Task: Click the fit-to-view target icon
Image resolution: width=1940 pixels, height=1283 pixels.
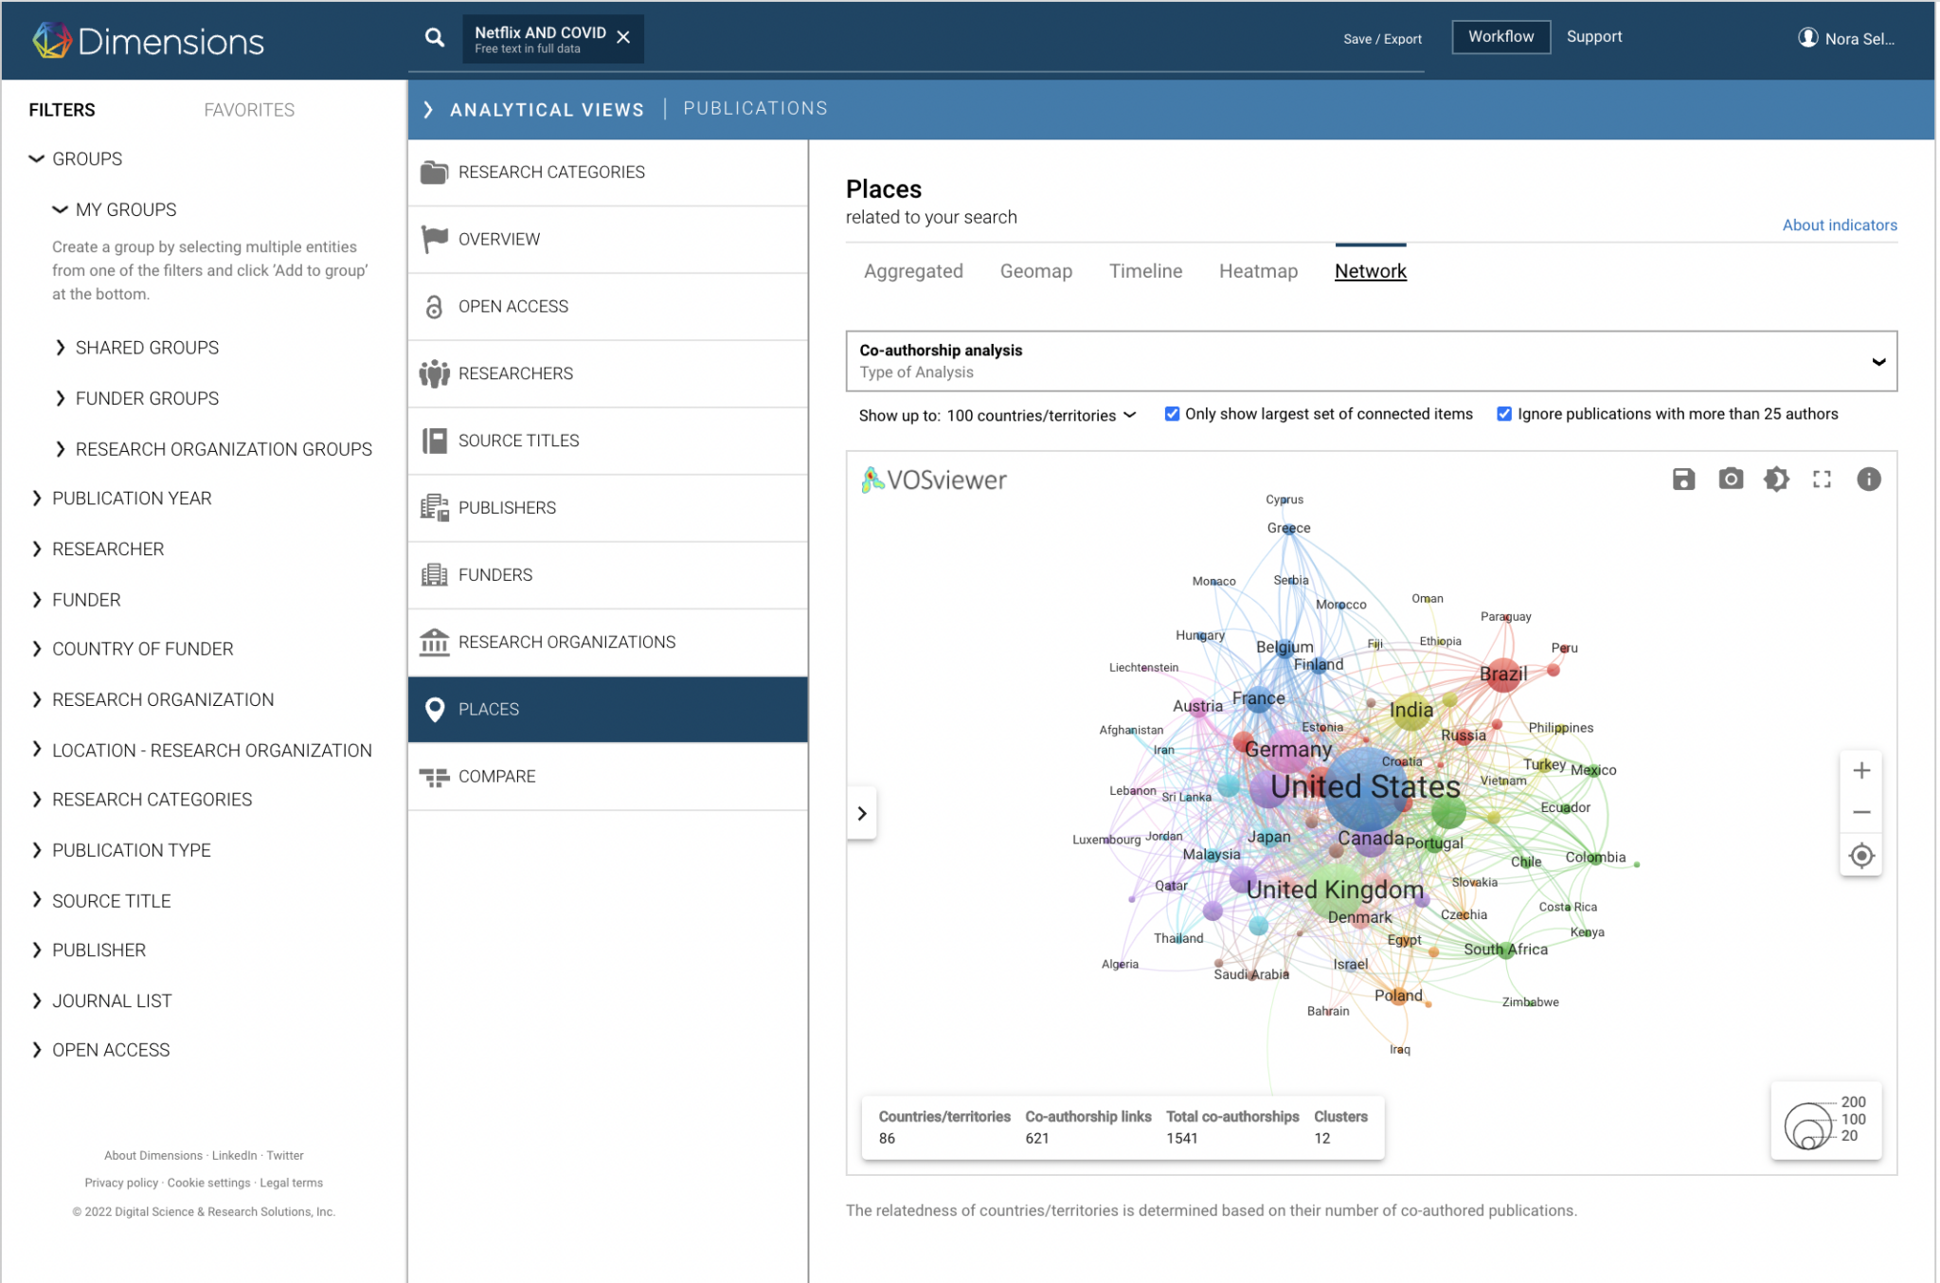Action: click(x=1860, y=856)
